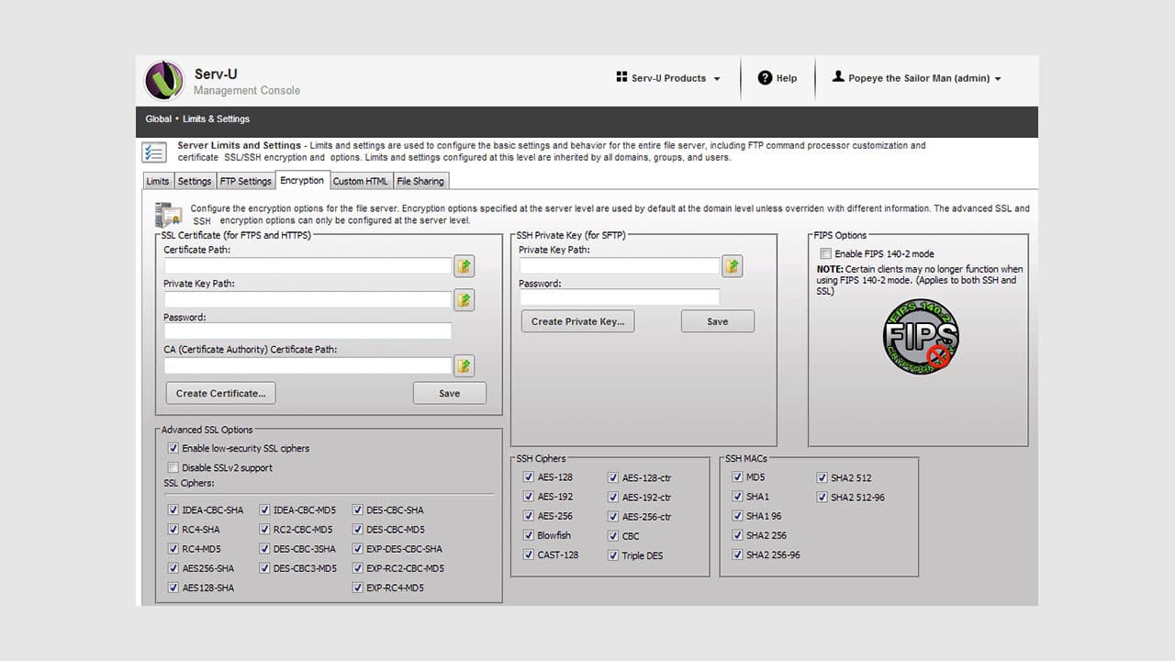Click the Create Private Key button

577,320
